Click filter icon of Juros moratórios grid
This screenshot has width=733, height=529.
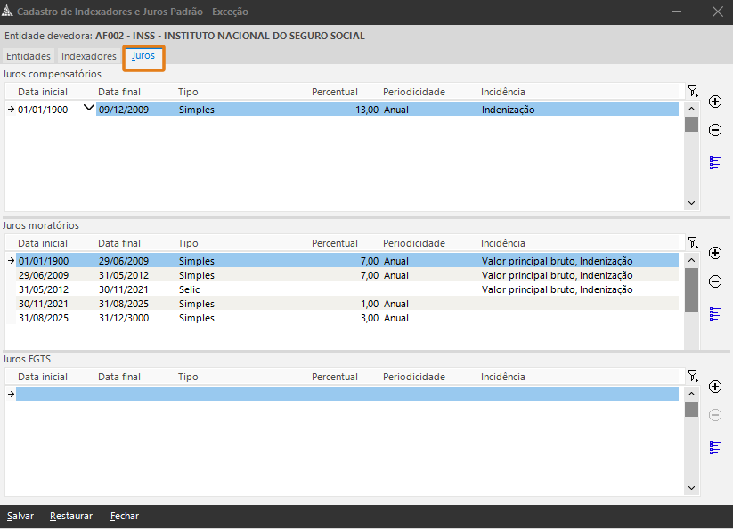click(x=693, y=242)
